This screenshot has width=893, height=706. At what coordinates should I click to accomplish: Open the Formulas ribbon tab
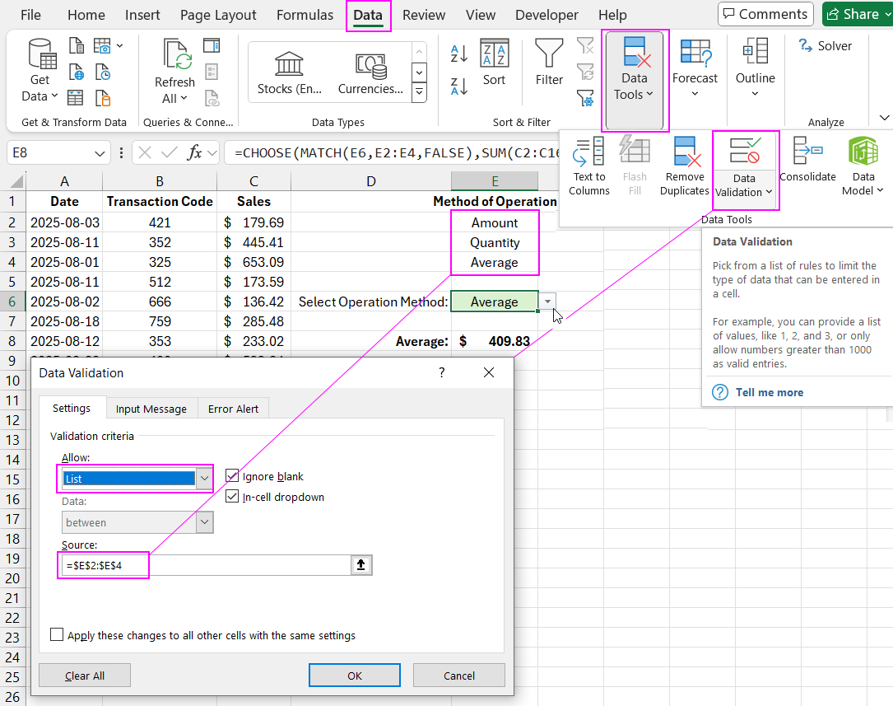point(305,15)
